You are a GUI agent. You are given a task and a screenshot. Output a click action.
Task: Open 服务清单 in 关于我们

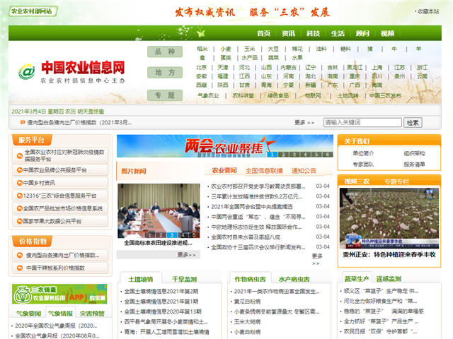(414, 165)
